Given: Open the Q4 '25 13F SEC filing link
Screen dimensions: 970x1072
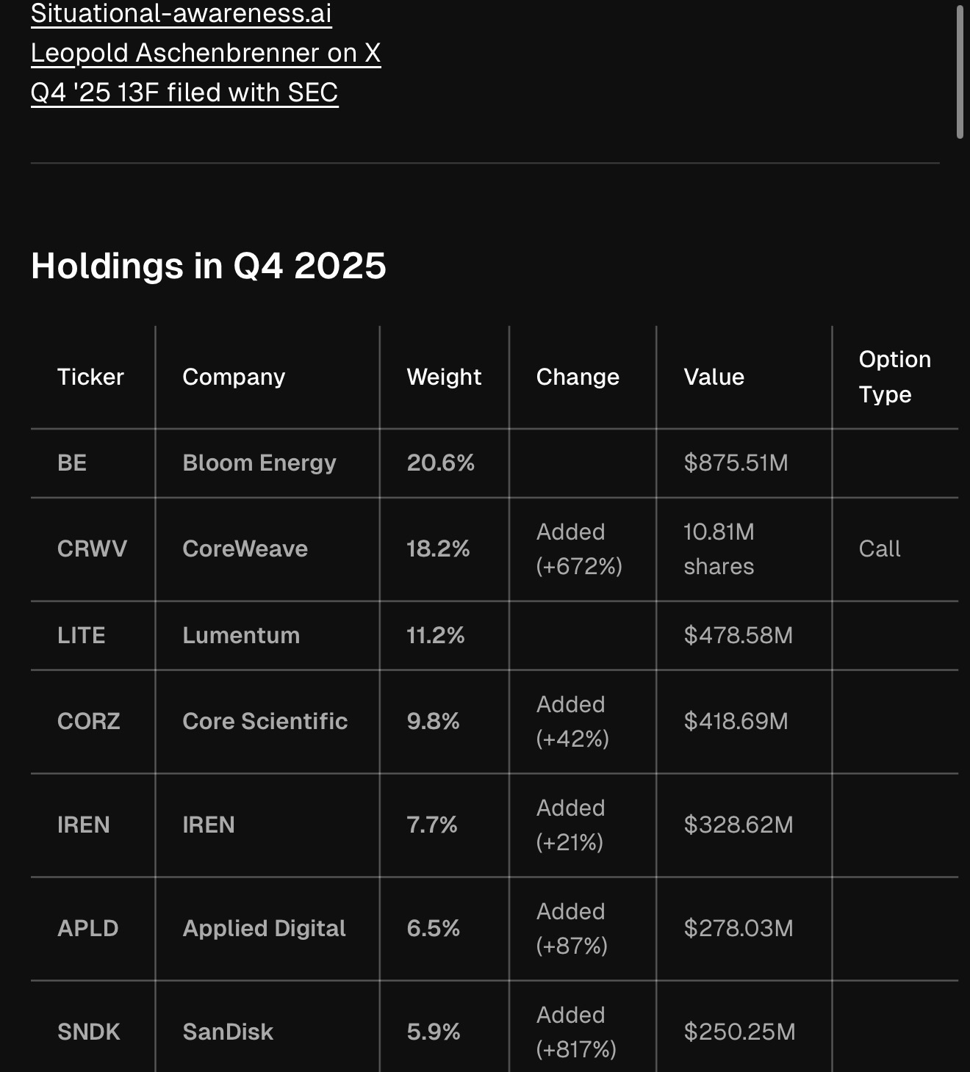Looking at the screenshot, I should point(184,93).
